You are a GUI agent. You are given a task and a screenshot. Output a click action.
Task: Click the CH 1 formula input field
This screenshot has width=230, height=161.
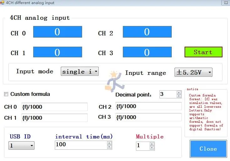[x=55, y=118]
